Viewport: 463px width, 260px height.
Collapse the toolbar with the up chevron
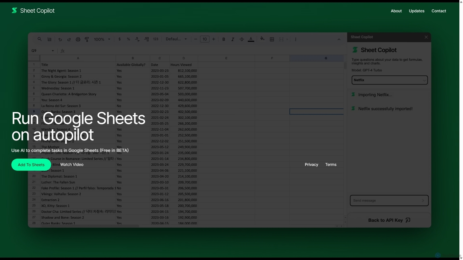pyautogui.click(x=339, y=39)
